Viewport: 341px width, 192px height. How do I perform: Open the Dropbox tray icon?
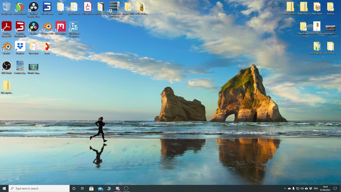[311, 189]
